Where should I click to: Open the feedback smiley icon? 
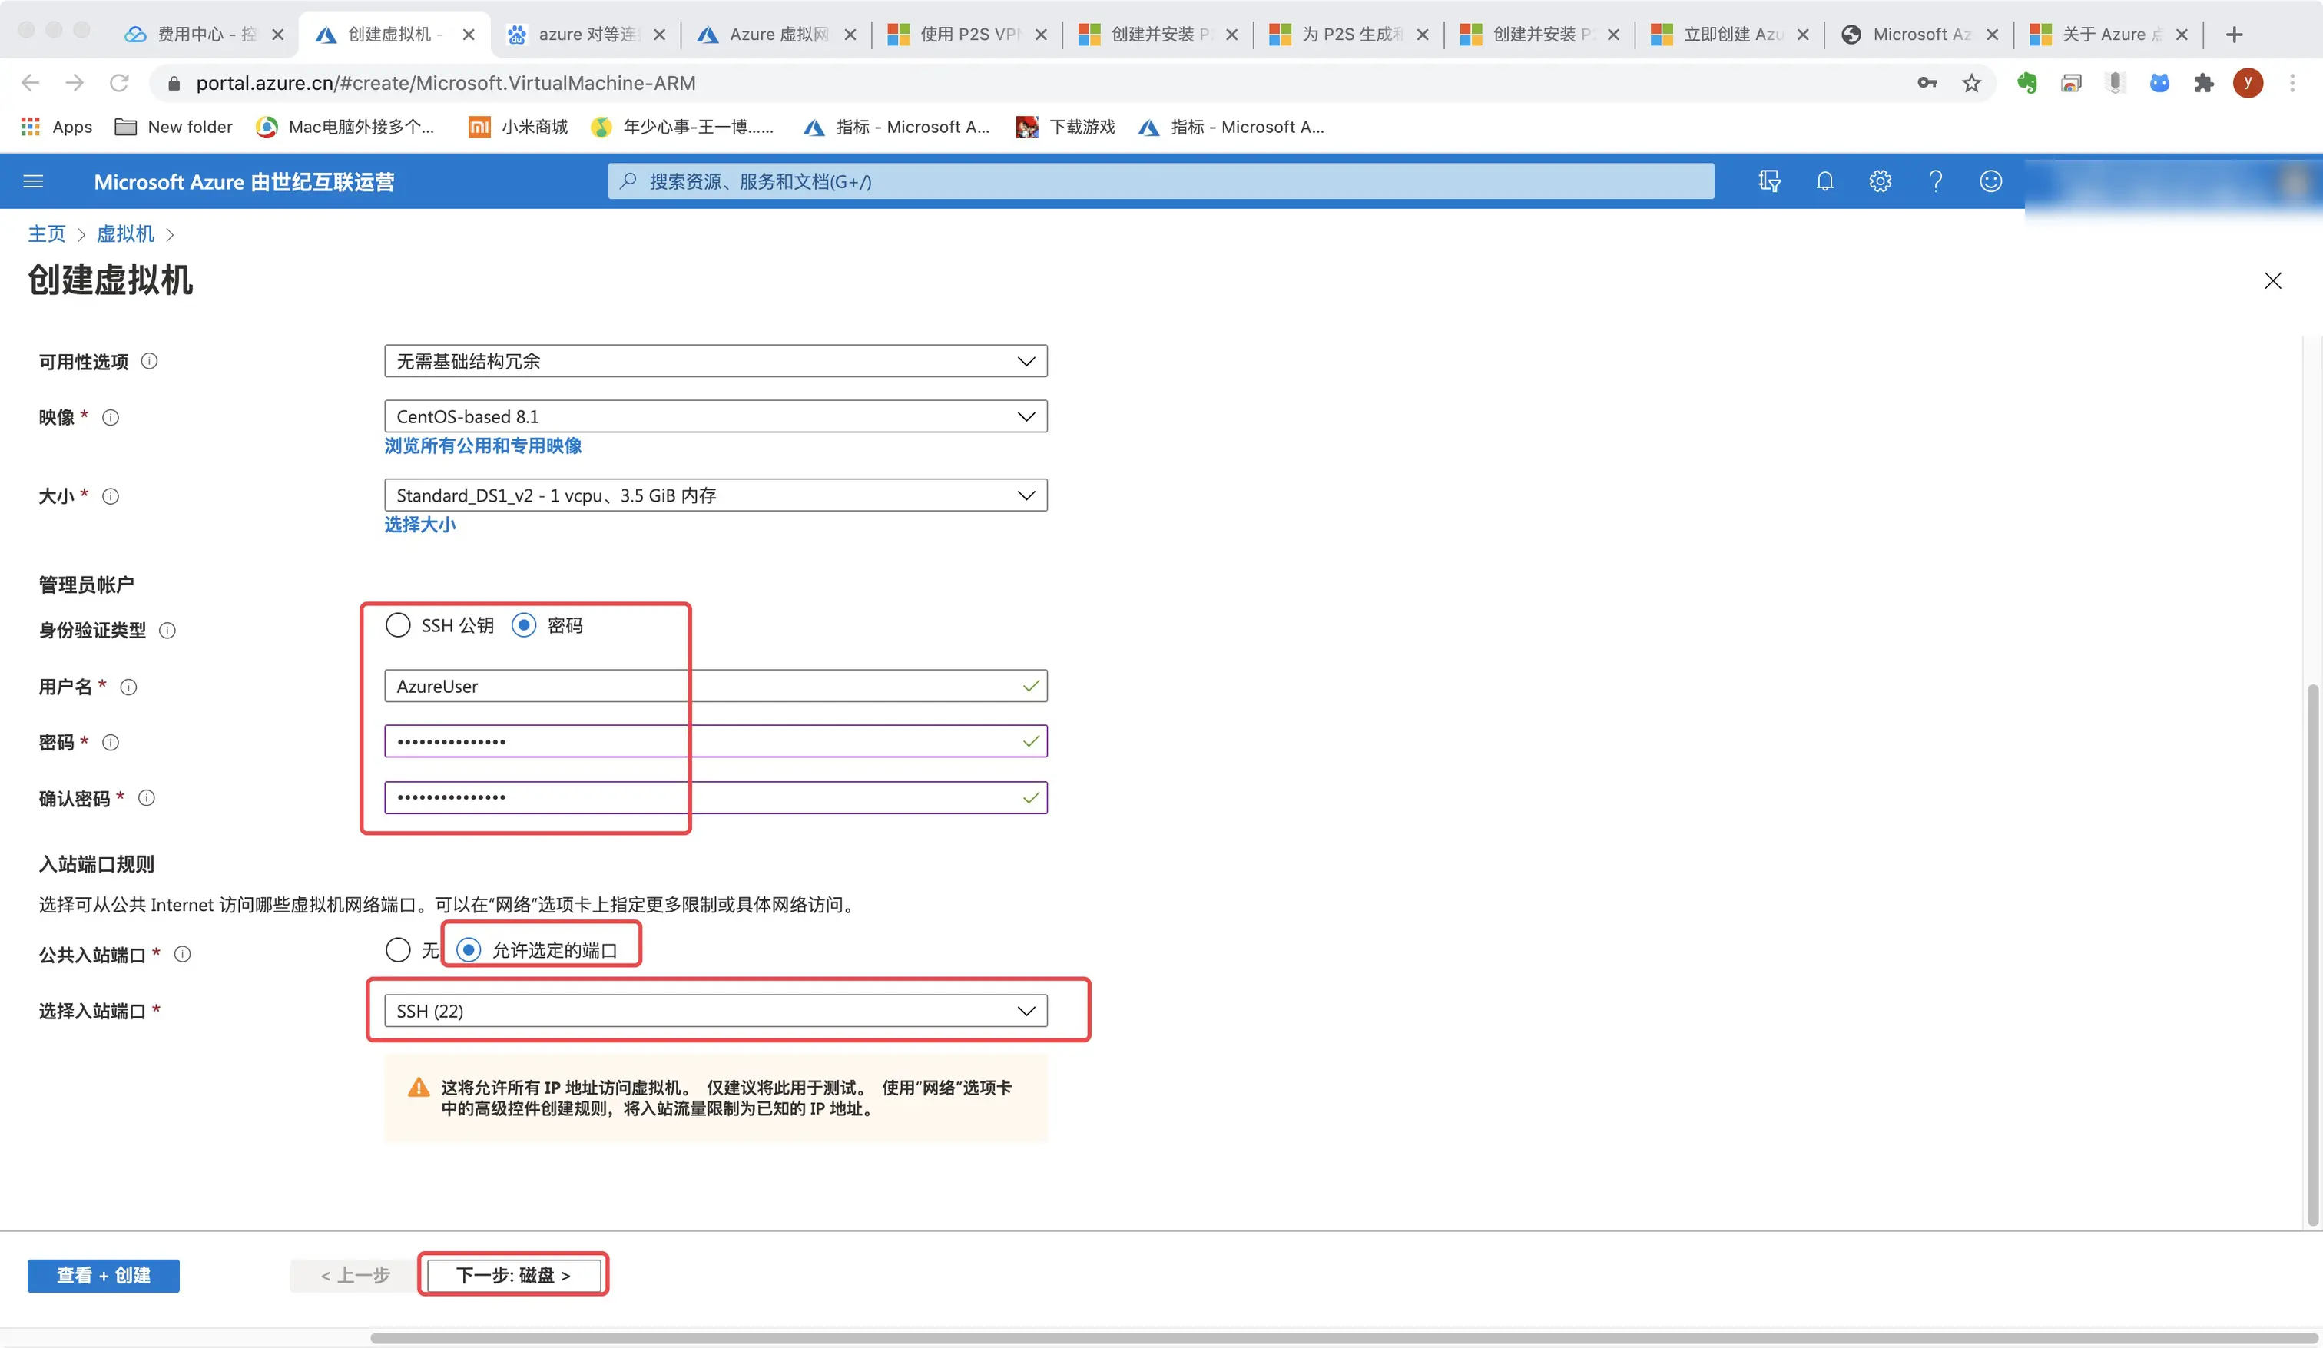pyautogui.click(x=1990, y=181)
